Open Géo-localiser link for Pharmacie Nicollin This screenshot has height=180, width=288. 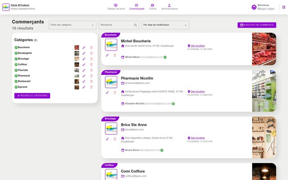click(198, 91)
